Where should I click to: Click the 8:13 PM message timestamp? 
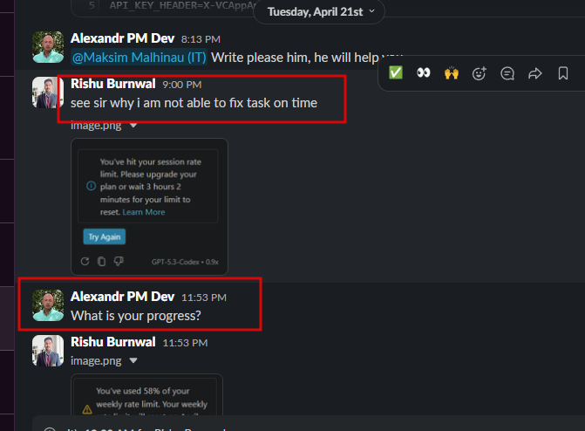tap(201, 39)
